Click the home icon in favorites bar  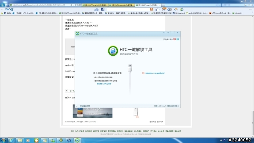point(2,13)
